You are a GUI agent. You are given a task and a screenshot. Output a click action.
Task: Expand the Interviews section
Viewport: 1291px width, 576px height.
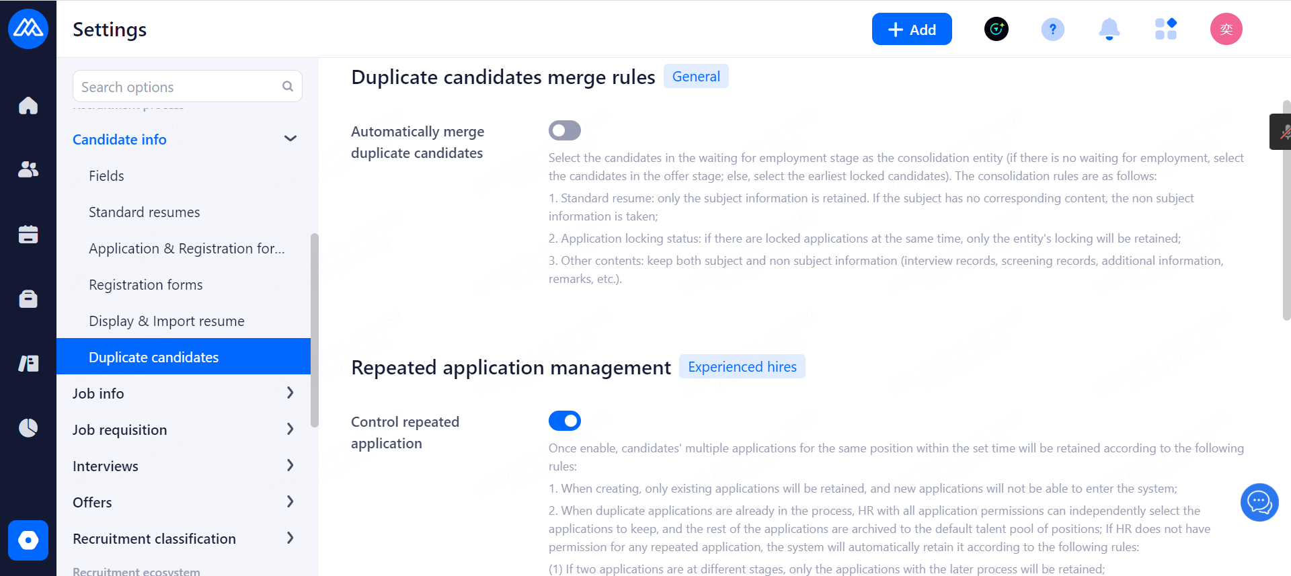(290, 466)
